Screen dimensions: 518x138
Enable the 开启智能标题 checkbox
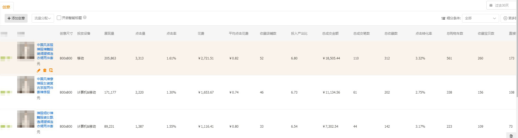59,18
